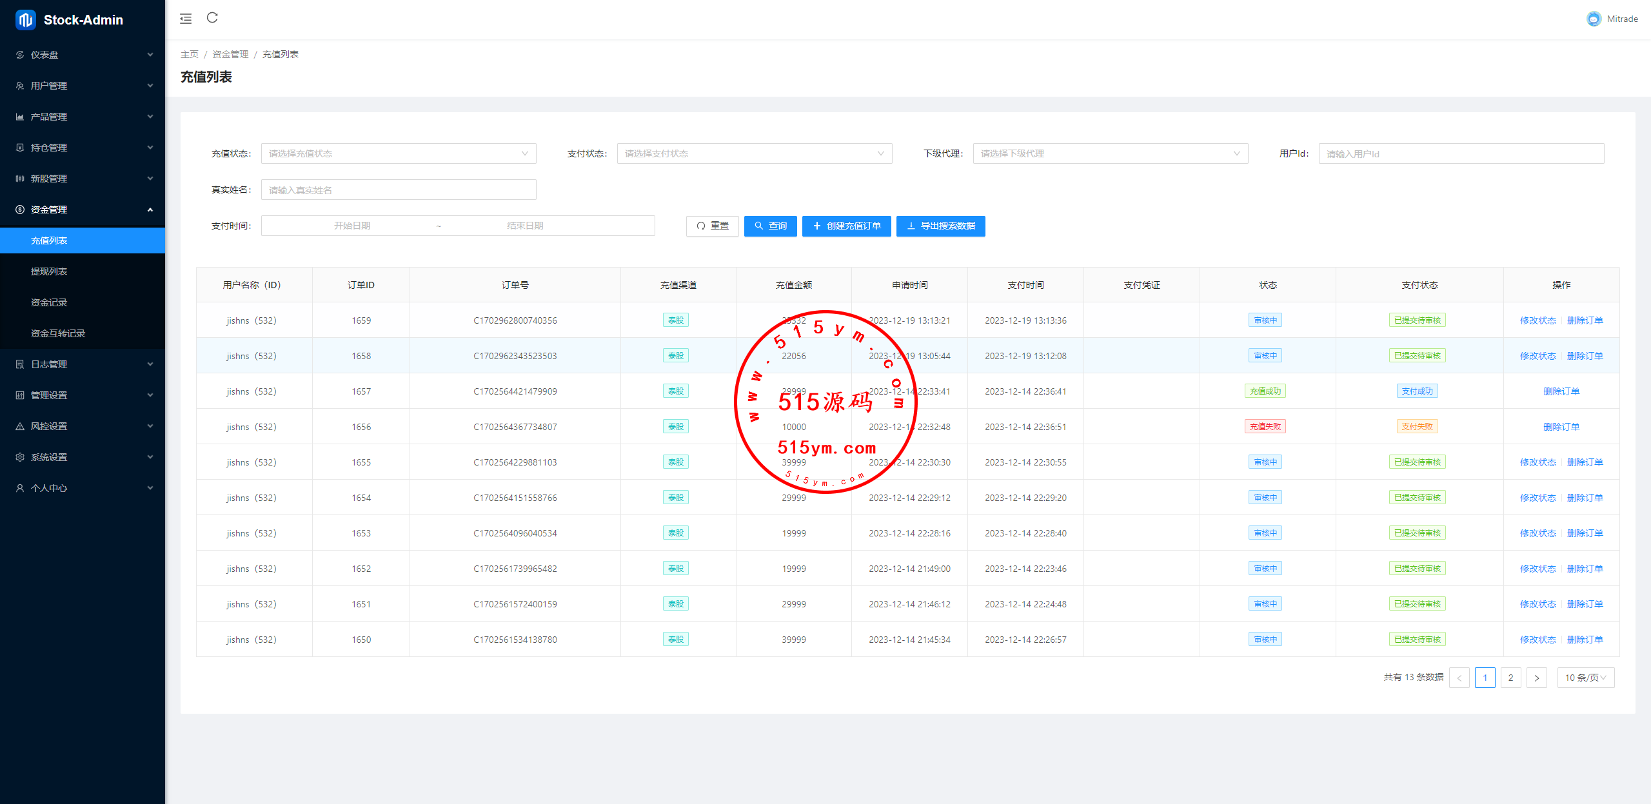Screen dimensions: 1651x804
Task: Click the 创建充值订单 button
Action: pos(846,226)
